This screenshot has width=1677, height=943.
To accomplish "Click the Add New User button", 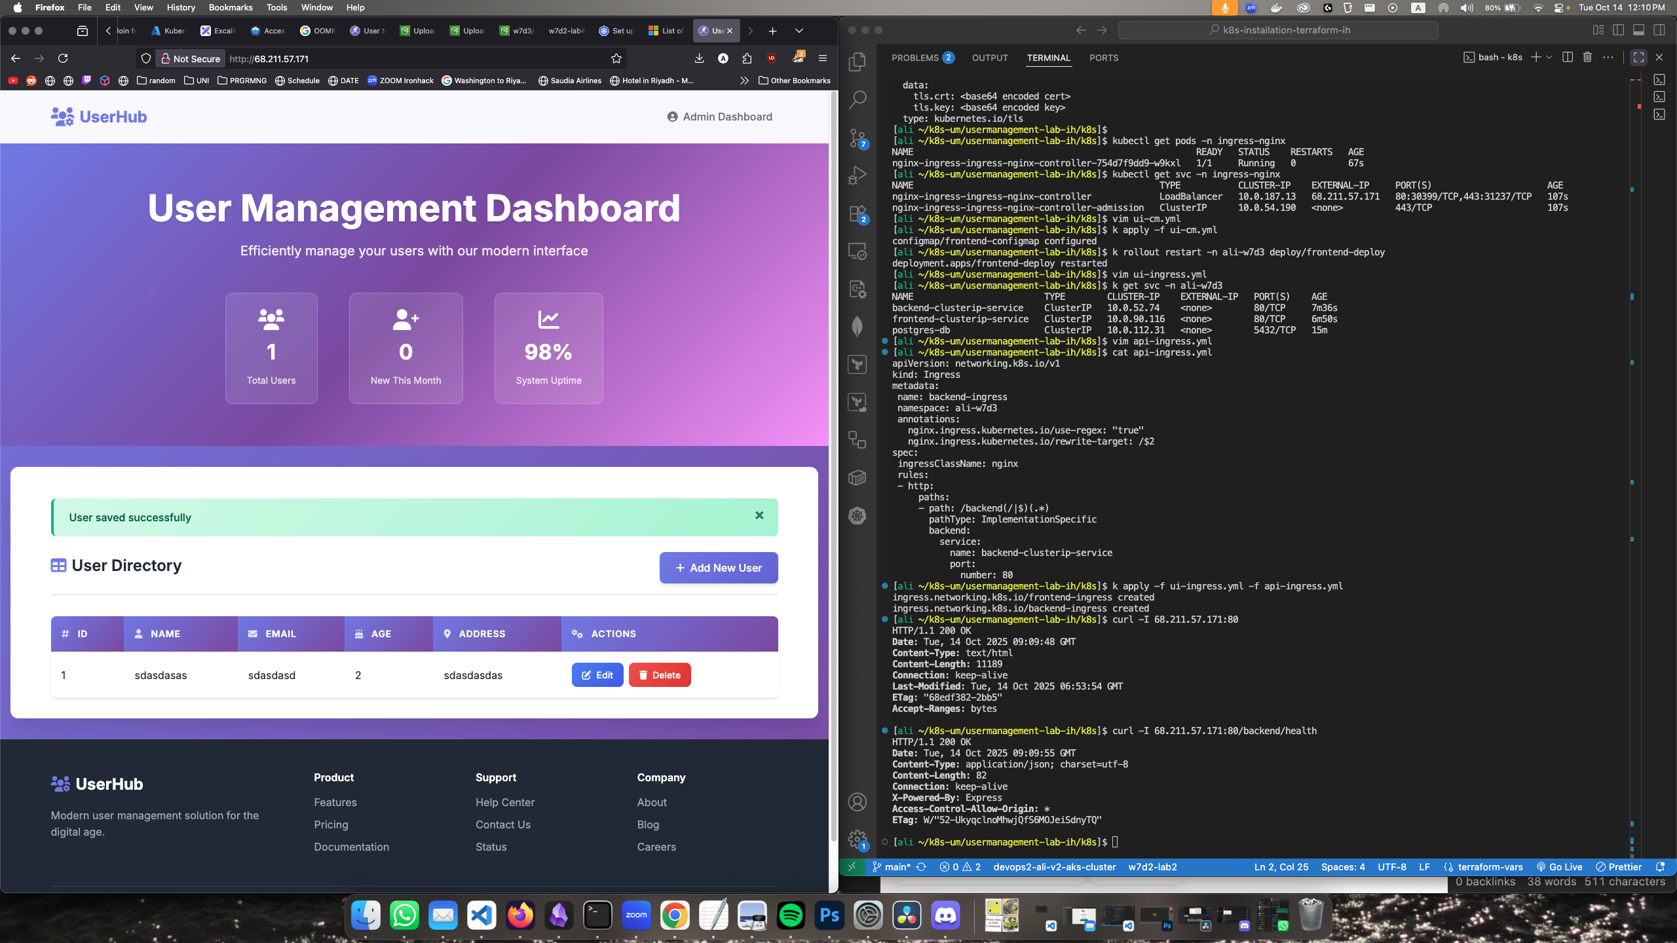I will pyautogui.click(x=718, y=568).
